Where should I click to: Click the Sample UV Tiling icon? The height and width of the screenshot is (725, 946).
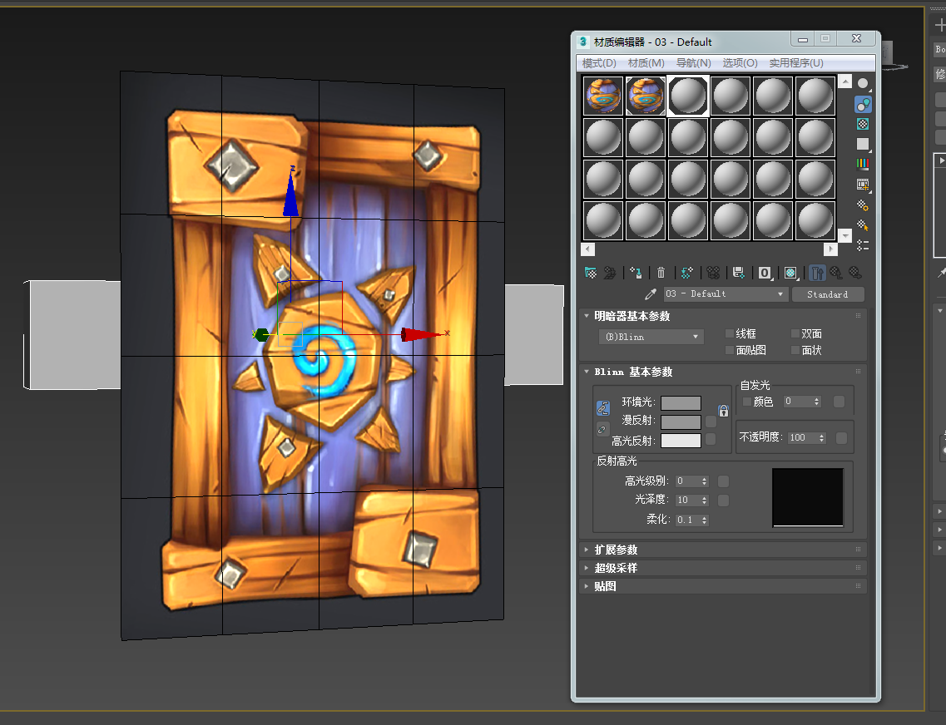(864, 144)
